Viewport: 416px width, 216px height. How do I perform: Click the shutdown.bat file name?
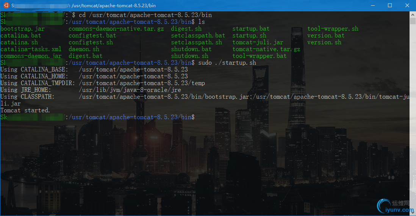point(191,49)
